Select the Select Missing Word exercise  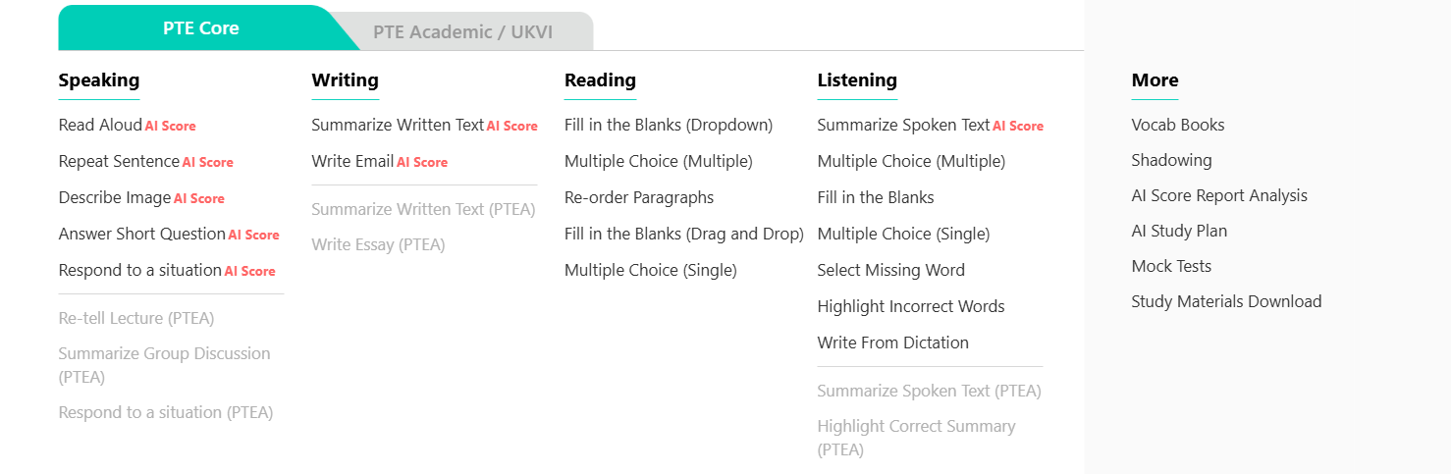[890, 271]
